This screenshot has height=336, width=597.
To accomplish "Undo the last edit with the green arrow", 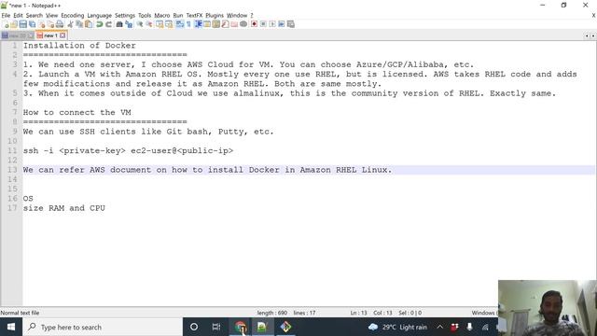I will tap(100, 24).
